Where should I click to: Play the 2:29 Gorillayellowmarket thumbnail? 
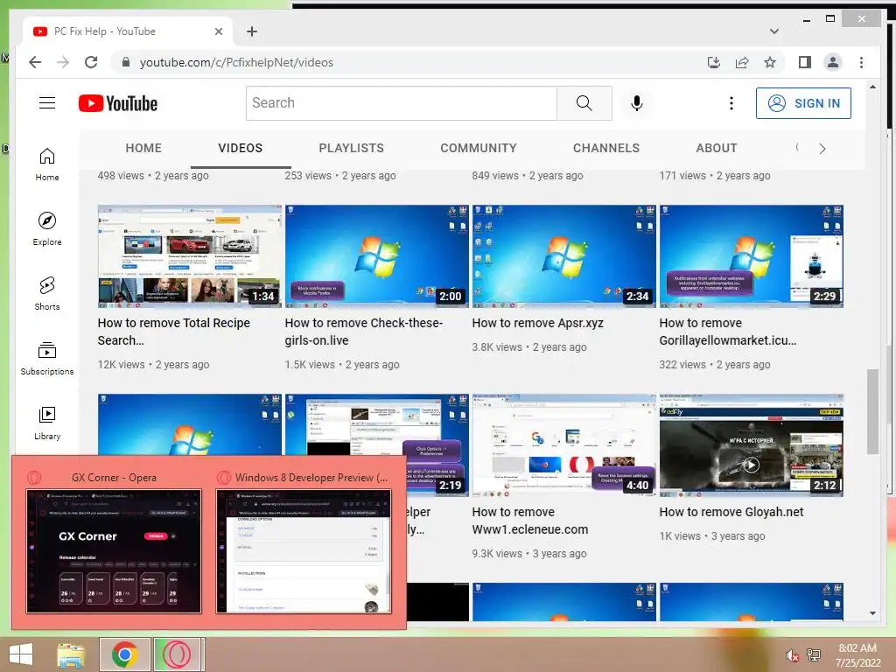pyautogui.click(x=752, y=256)
